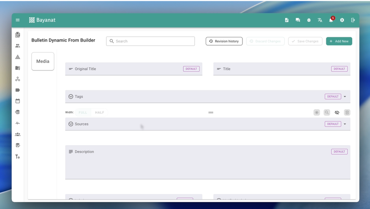Click the Search input field

[150, 41]
